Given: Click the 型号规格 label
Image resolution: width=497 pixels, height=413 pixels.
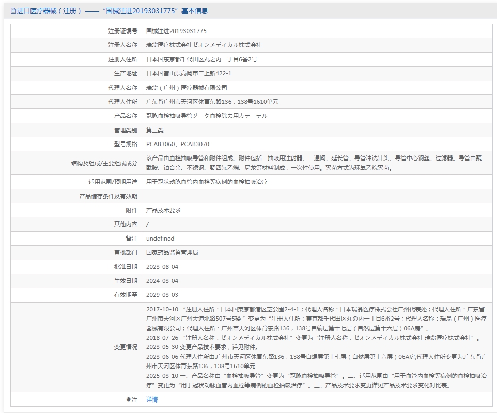Looking at the screenshot, I should click(x=126, y=144).
